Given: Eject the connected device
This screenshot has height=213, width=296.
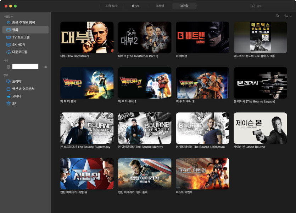Looking at the screenshot, I should 46,66.
